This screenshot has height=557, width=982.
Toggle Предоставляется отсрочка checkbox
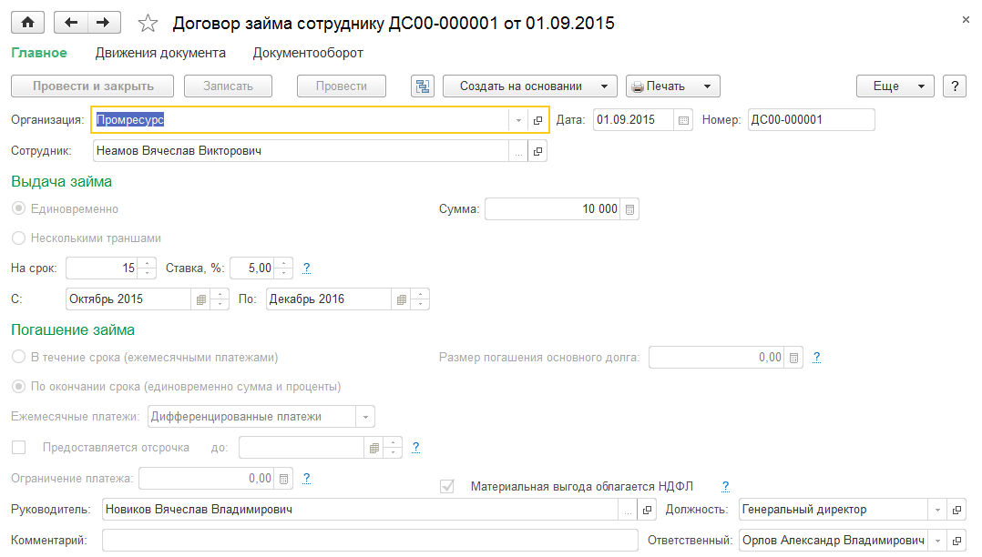tap(18, 448)
